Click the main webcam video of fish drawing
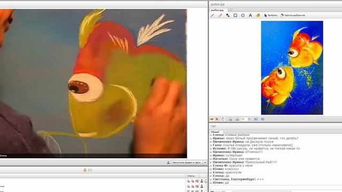Screen dimensions: 342x192 [94, 83]
